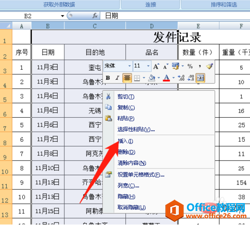The width and height of the screenshot is (250, 225).
Task: Click the Select All corner button
Action: pyautogui.click(x=6, y=26)
